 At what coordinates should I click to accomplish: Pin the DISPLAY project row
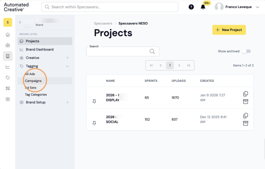94,101
